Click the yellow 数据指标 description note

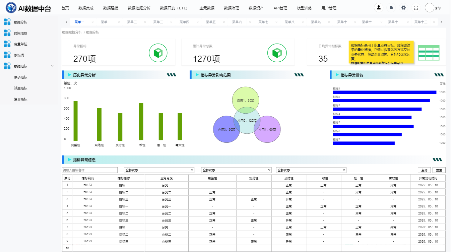coord(381,53)
